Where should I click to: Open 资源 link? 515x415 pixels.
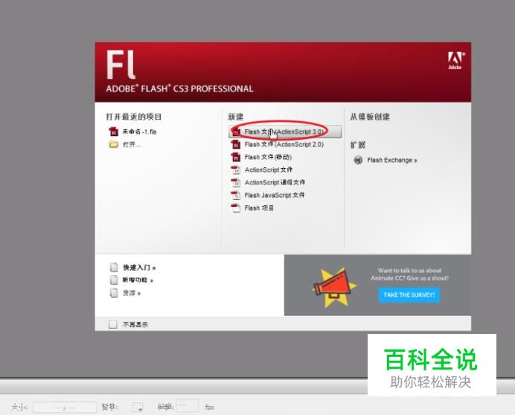point(132,293)
